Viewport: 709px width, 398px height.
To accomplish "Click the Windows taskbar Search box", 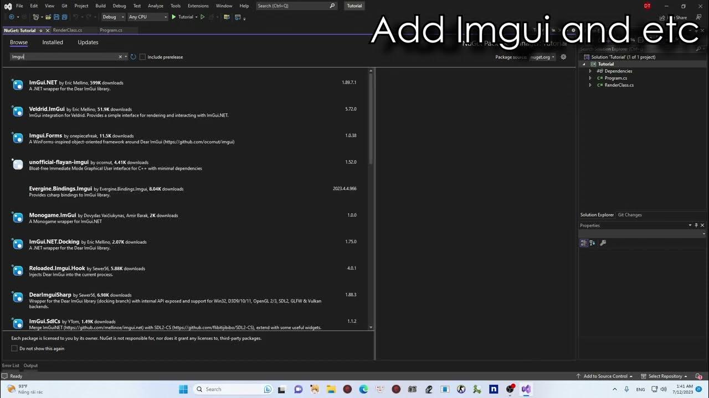I will click(x=233, y=389).
